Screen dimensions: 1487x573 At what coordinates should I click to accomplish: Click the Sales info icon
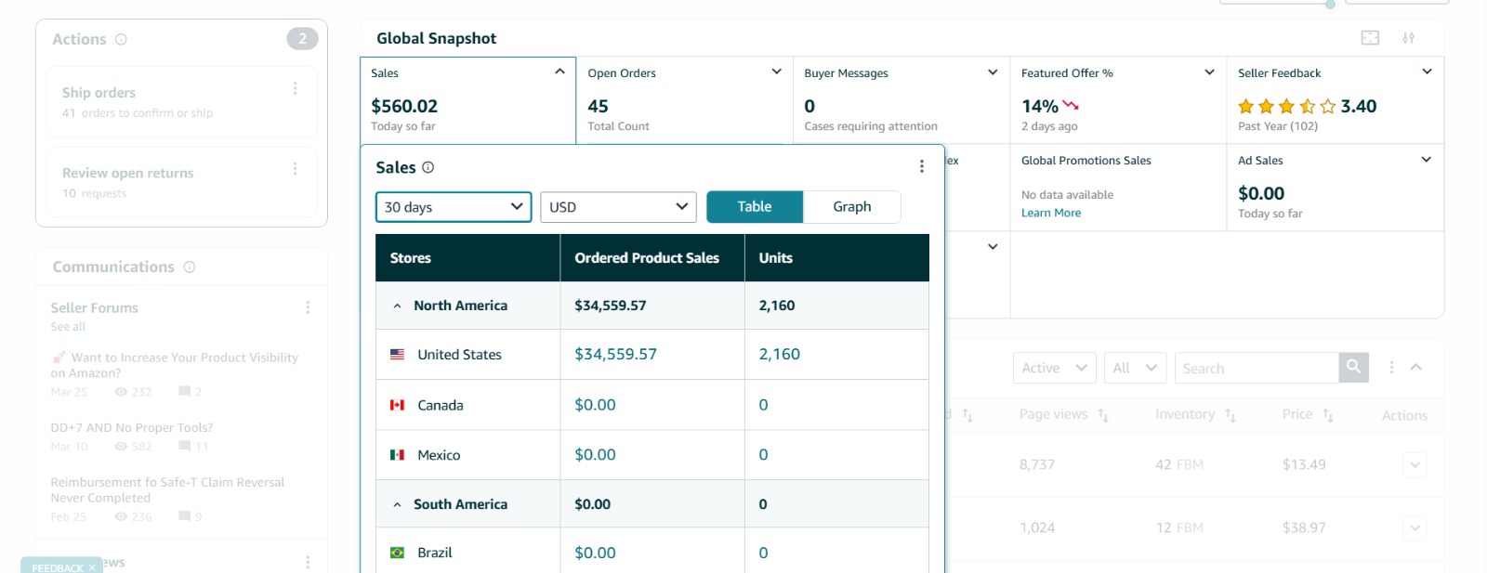428,167
